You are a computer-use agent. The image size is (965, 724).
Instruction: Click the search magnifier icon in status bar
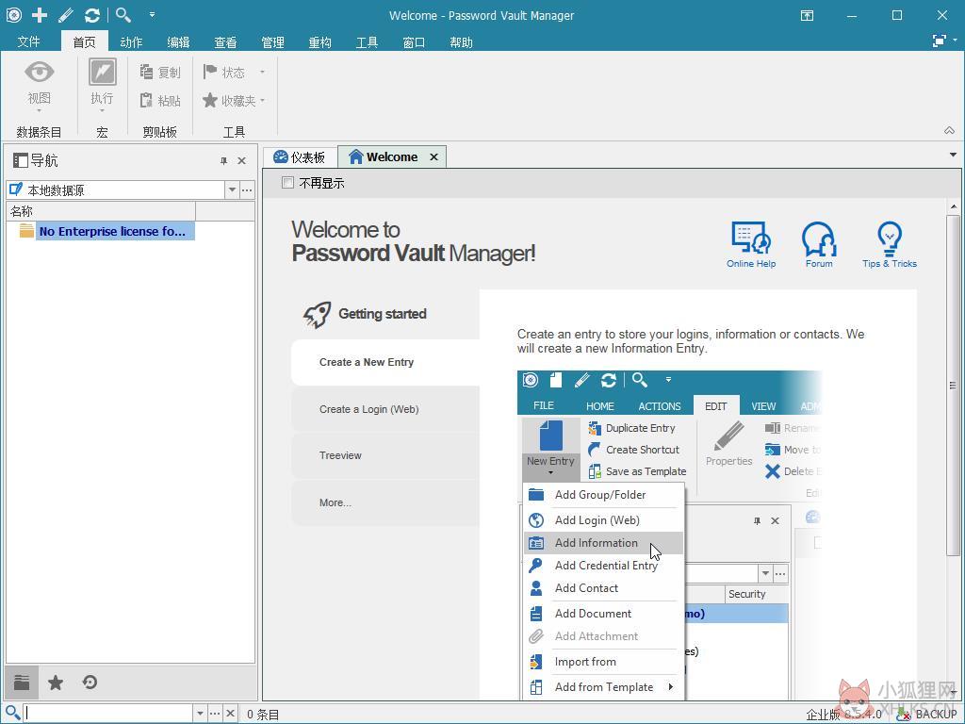[12, 714]
